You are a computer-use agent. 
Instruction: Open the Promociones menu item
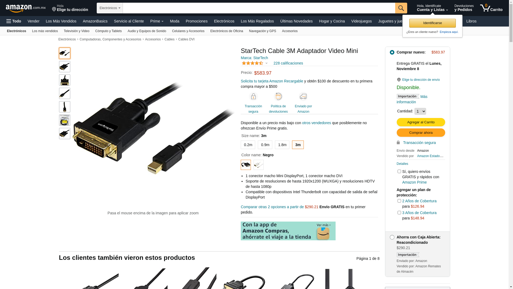pyautogui.click(x=197, y=21)
